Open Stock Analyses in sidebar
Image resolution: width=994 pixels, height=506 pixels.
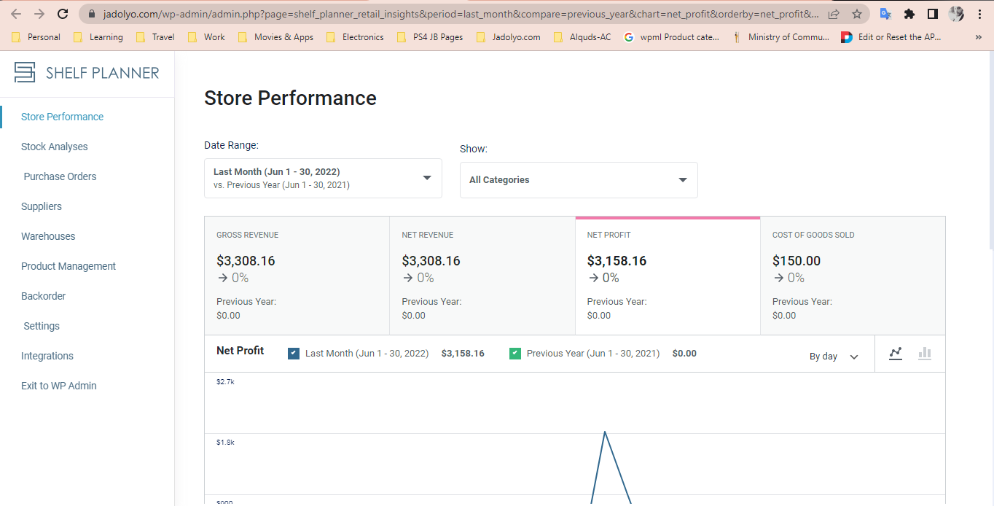(54, 147)
